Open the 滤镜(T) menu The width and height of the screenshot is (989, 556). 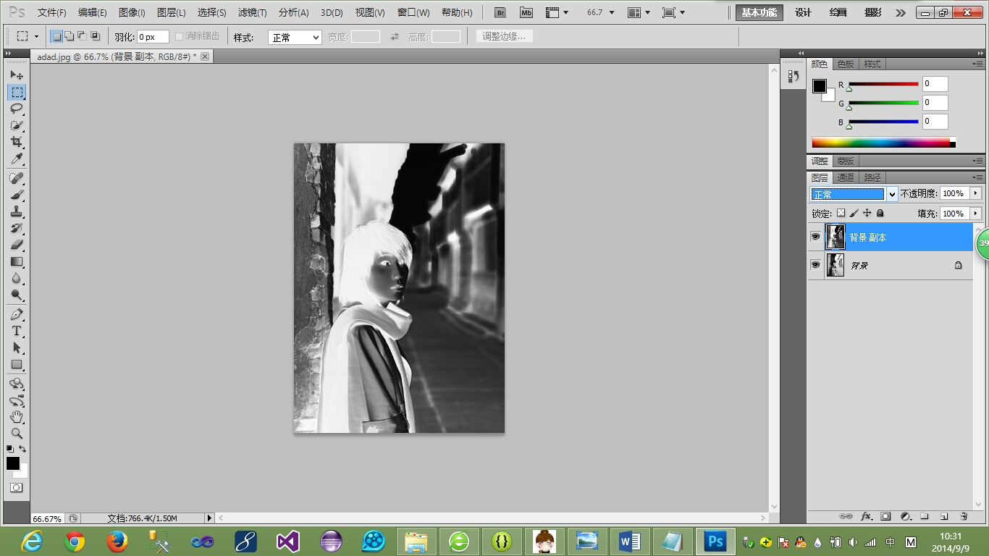pyautogui.click(x=252, y=12)
